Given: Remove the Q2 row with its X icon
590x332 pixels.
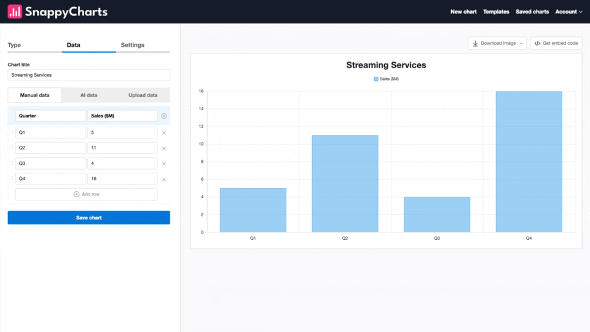Looking at the screenshot, I should [x=163, y=148].
